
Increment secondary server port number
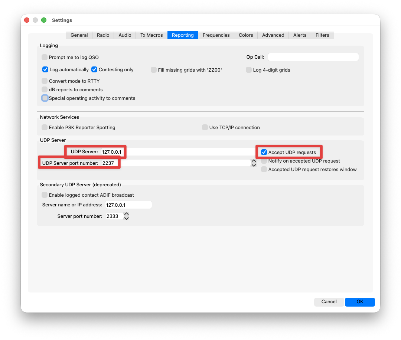tap(127, 214)
